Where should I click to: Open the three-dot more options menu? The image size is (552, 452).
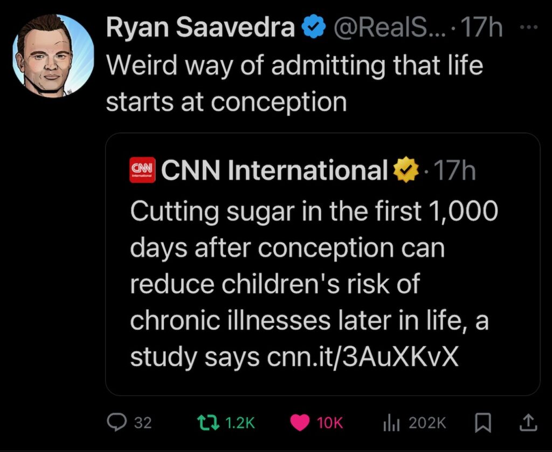pyautogui.click(x=532, y=28)
